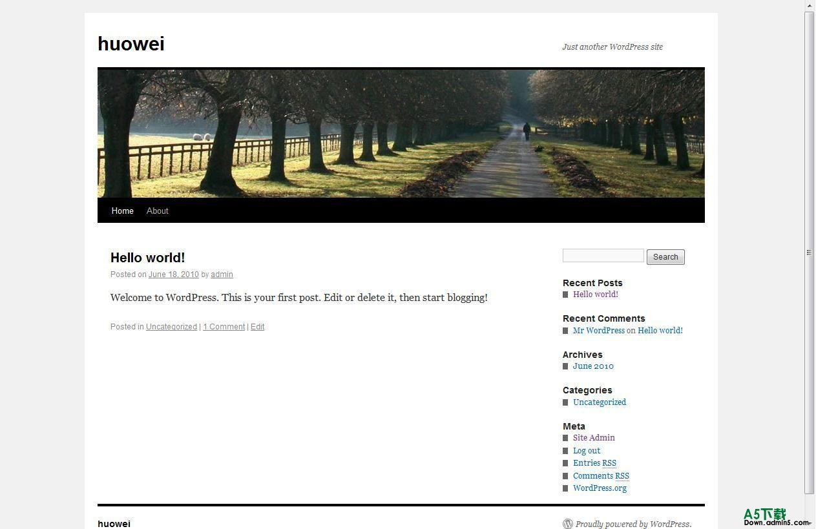Click the scrollbar up arrow

pos(810,5)
